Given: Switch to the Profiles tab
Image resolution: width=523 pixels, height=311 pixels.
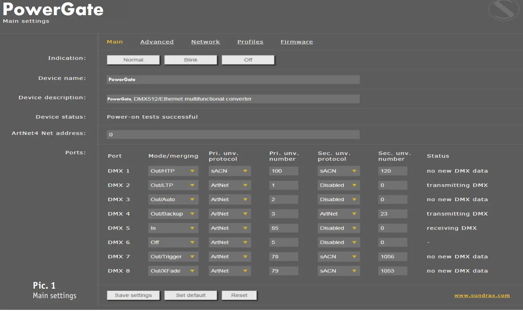Looking at the screenshot, I should point(250,42).
